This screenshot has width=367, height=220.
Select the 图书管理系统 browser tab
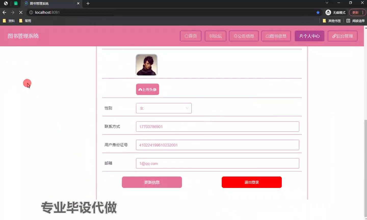point(52,4)
